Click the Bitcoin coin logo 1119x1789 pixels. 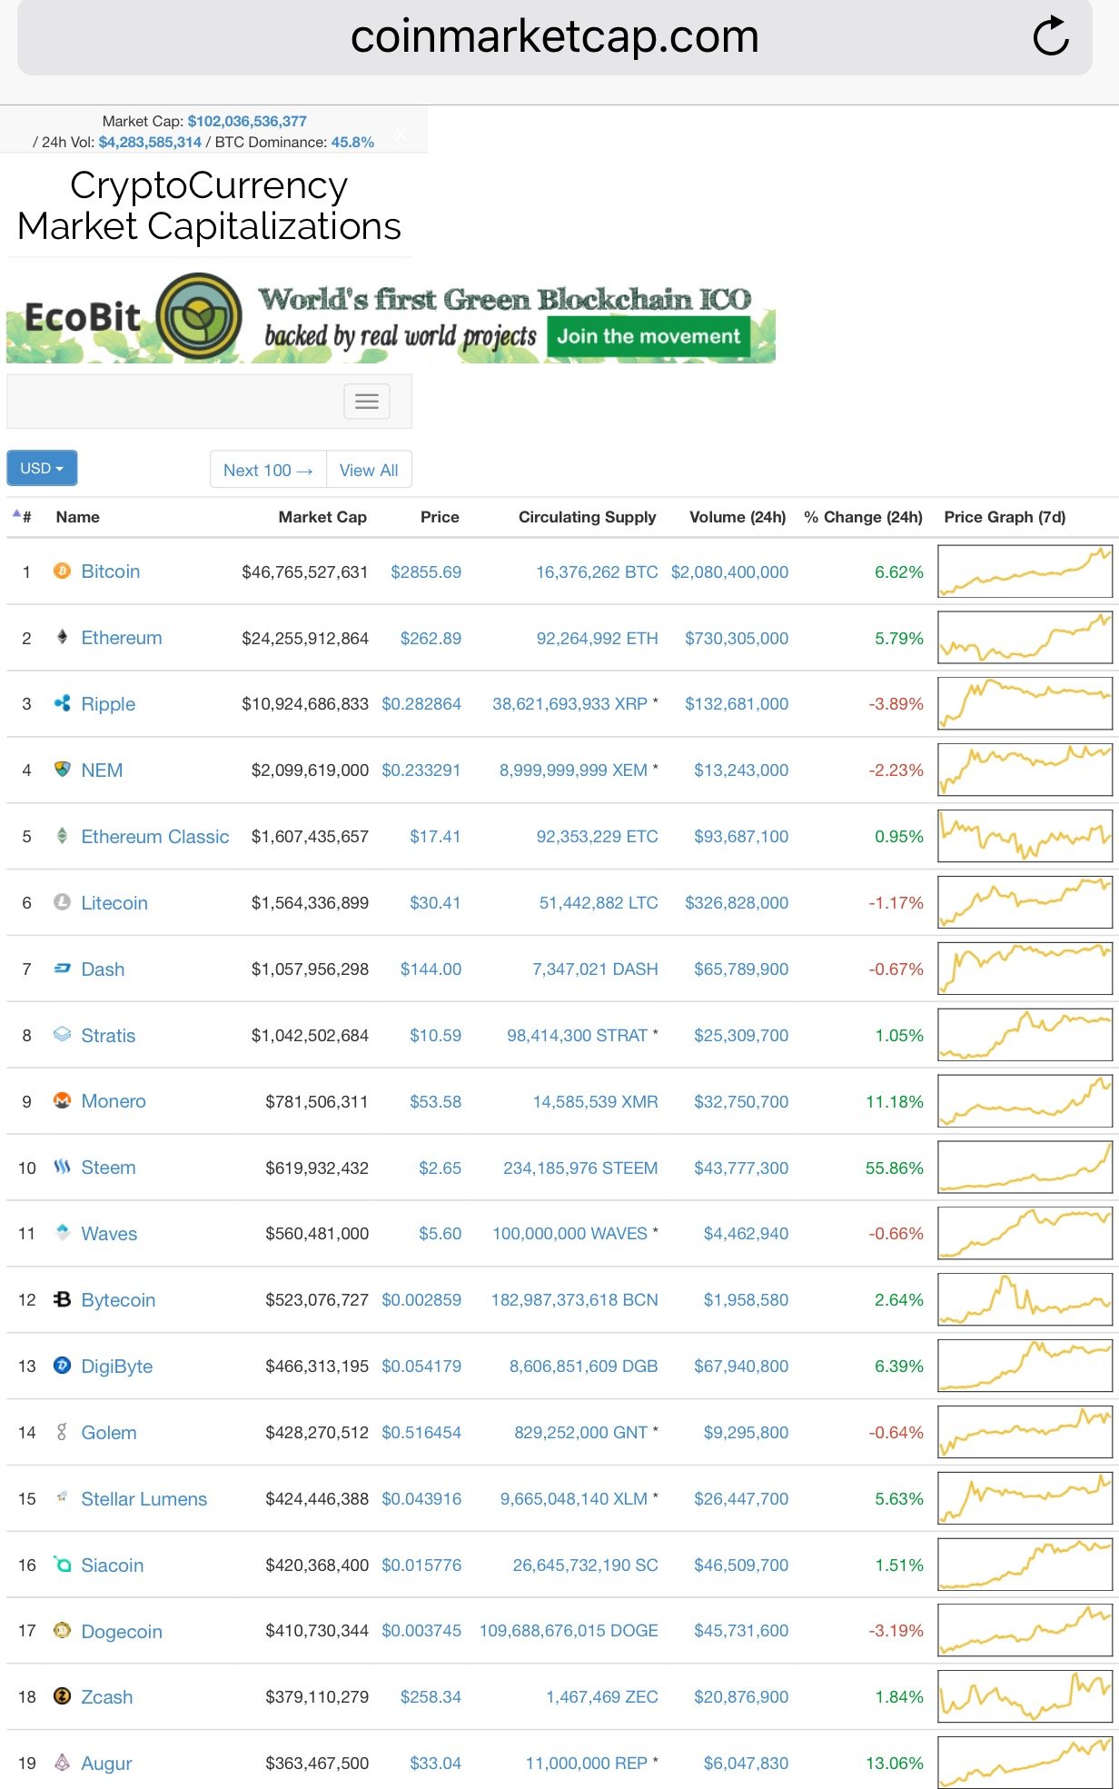(x=62, y=571)
